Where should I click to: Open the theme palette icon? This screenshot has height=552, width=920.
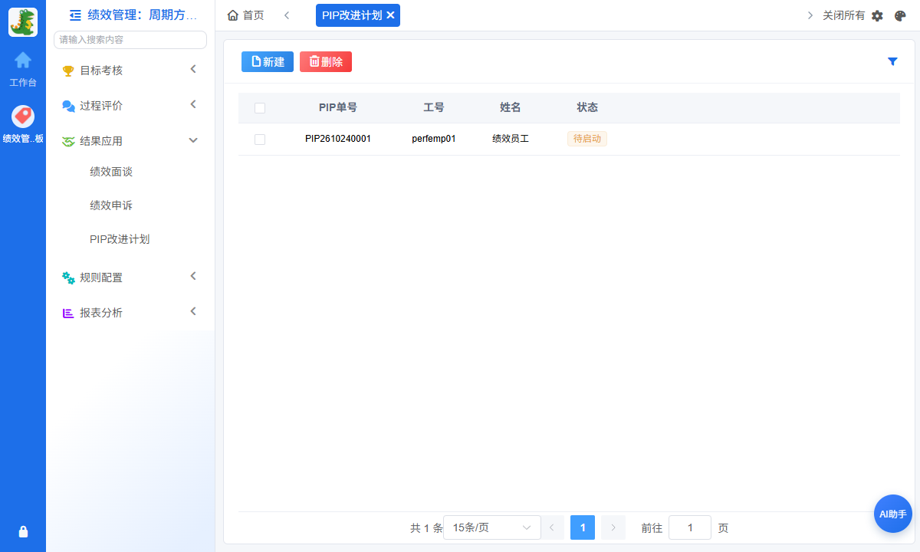point(900,15)
